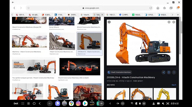The width and height of the screenshot is (192, 107).
Task: Show previous image in preview panel
Action: [x=169, y=22]
